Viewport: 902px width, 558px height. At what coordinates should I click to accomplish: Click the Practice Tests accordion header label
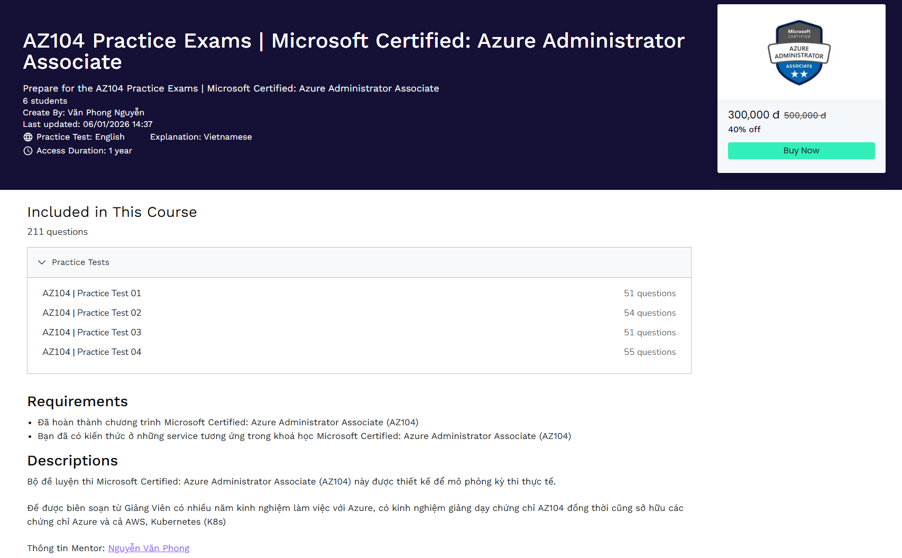point(80,262)
